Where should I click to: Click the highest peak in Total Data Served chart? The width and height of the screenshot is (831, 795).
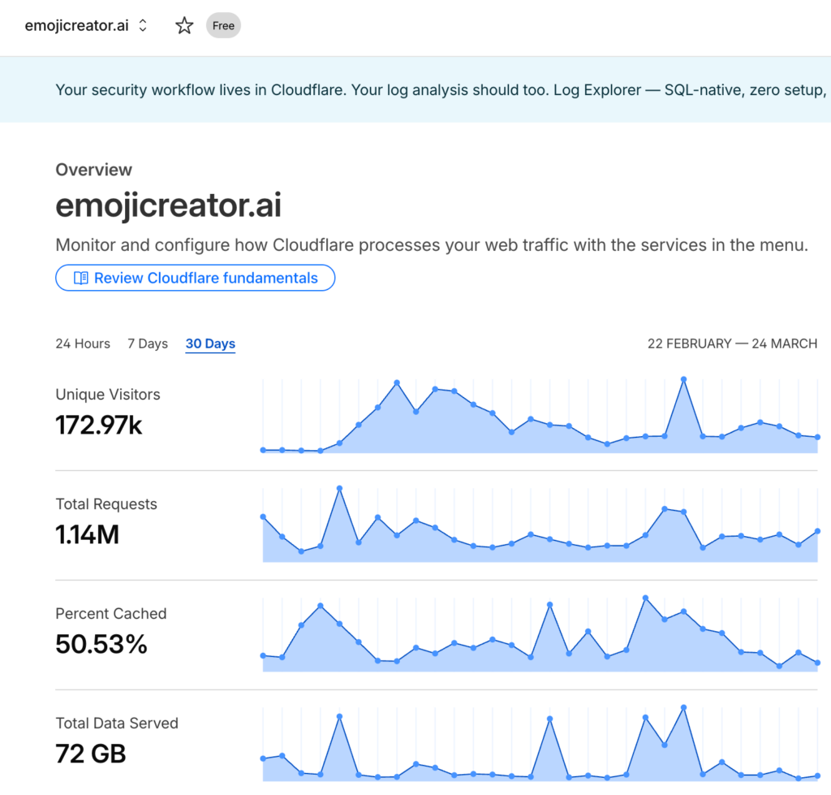(684, 707)
